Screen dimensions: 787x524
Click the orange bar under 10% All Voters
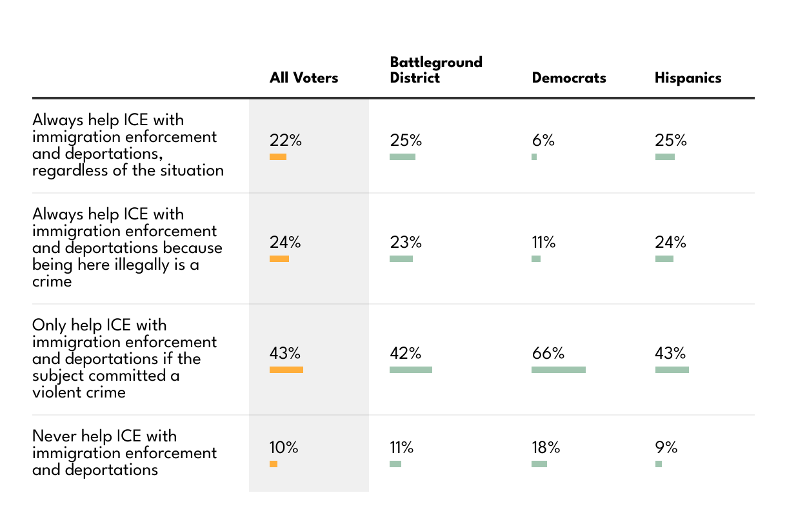click(x=274, y=464)
